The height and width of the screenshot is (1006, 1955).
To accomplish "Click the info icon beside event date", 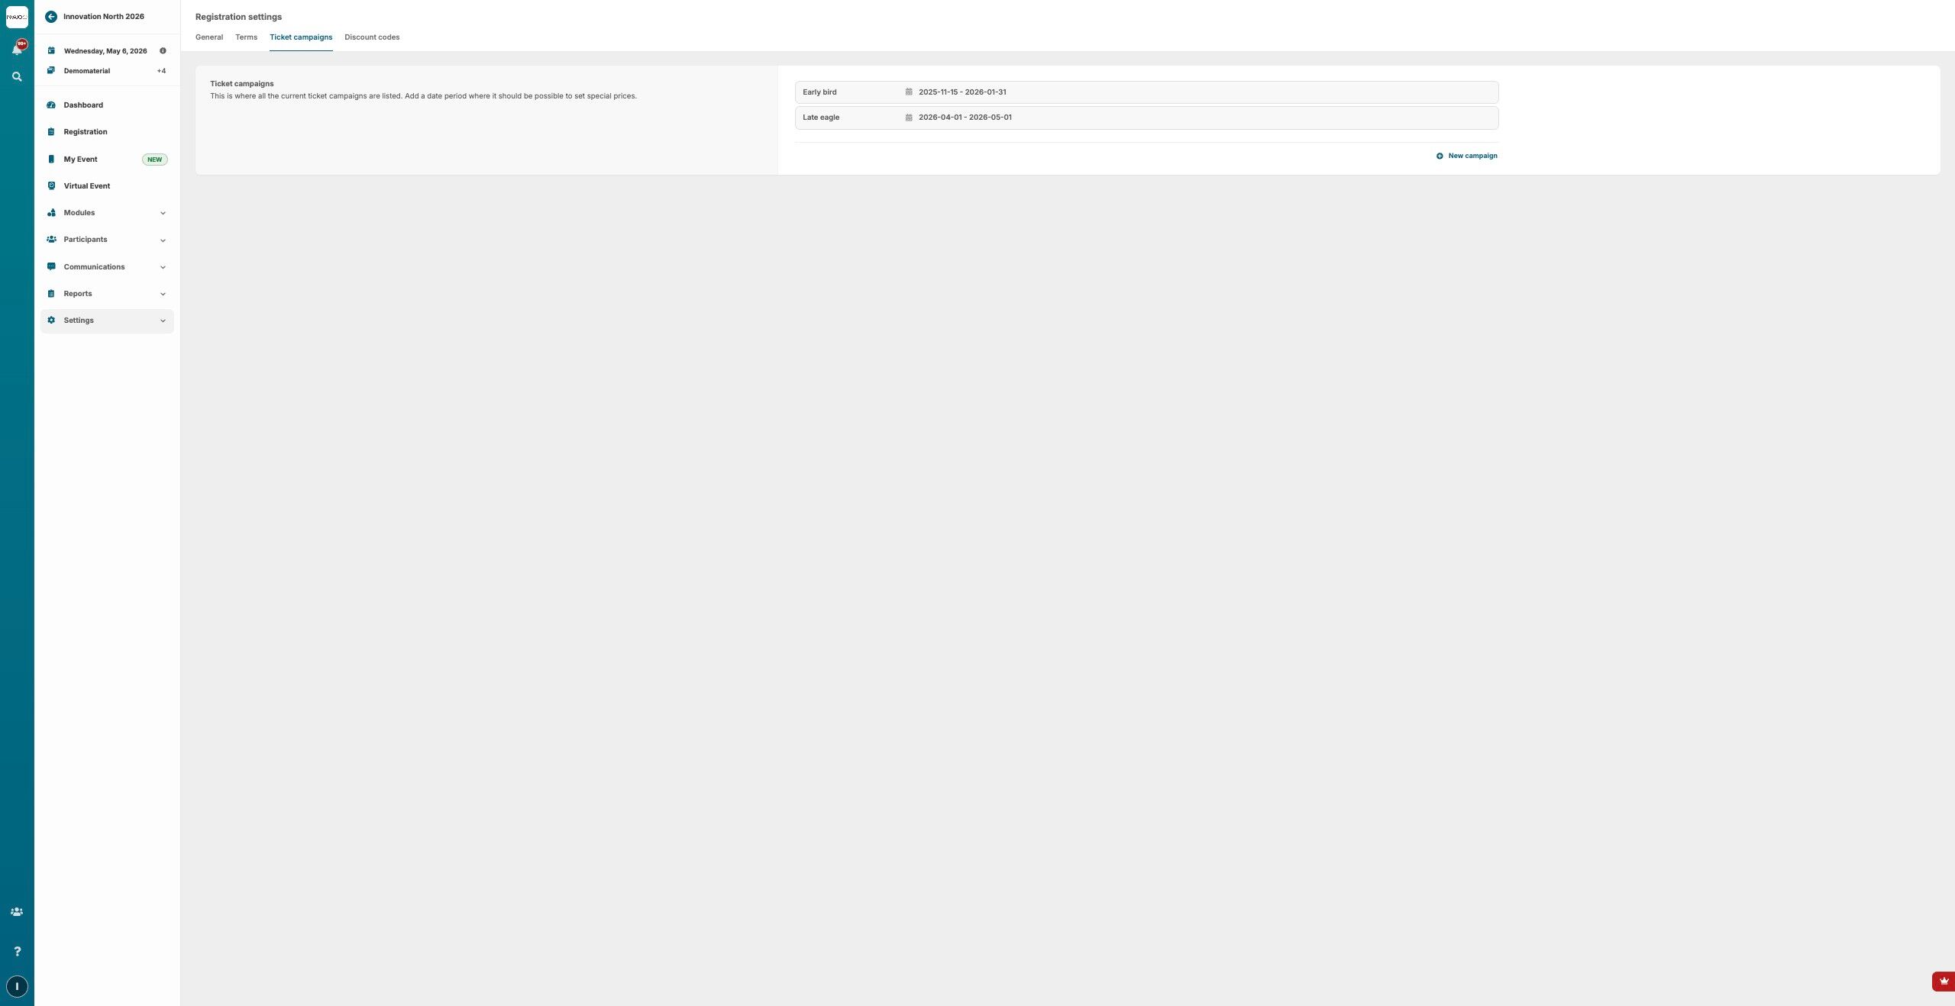I will 163,51.
